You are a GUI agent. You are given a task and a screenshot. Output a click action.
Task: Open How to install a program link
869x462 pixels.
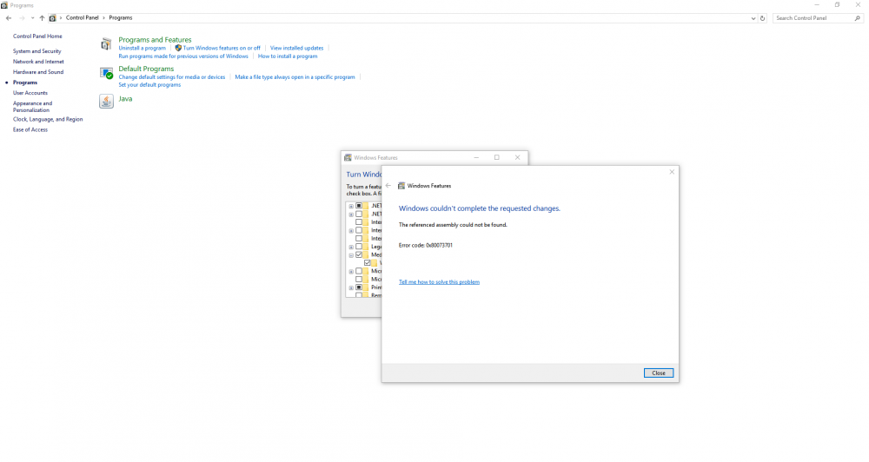(288, 56)
